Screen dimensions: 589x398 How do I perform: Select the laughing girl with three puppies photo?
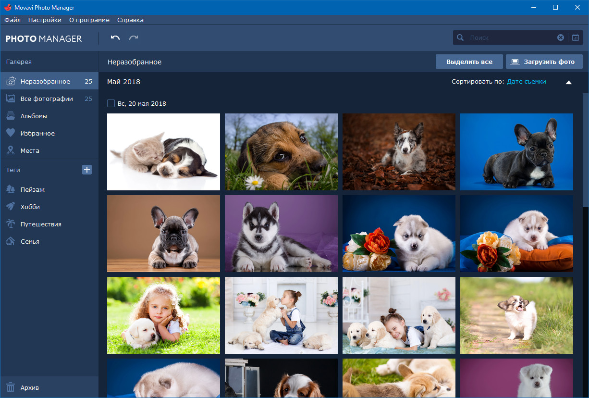(x=399, y=315)
